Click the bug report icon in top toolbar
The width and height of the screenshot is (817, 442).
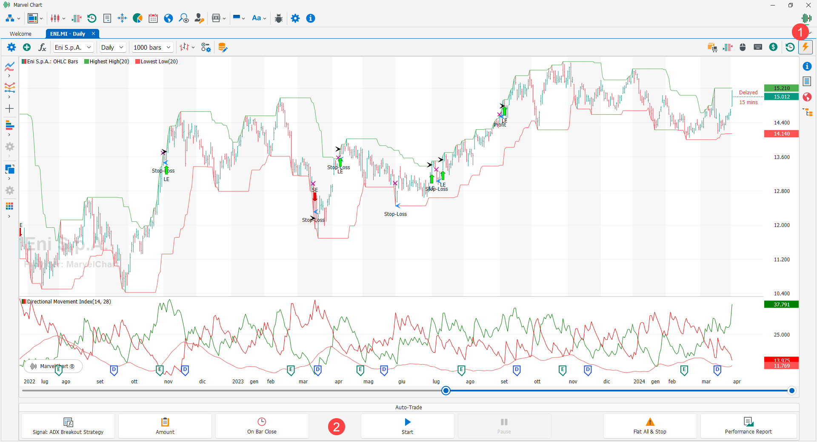point(279,18)
